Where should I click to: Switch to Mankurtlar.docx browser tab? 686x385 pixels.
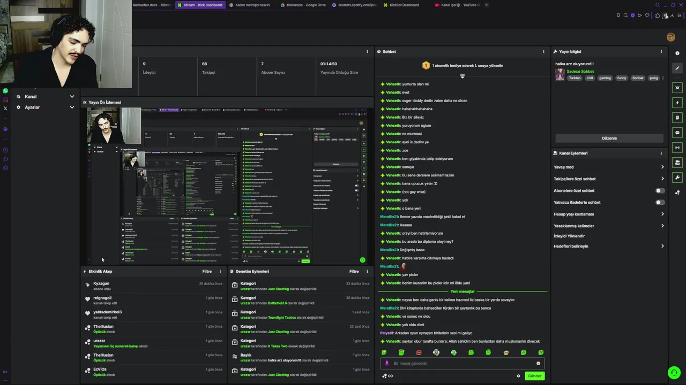[151, 5]
